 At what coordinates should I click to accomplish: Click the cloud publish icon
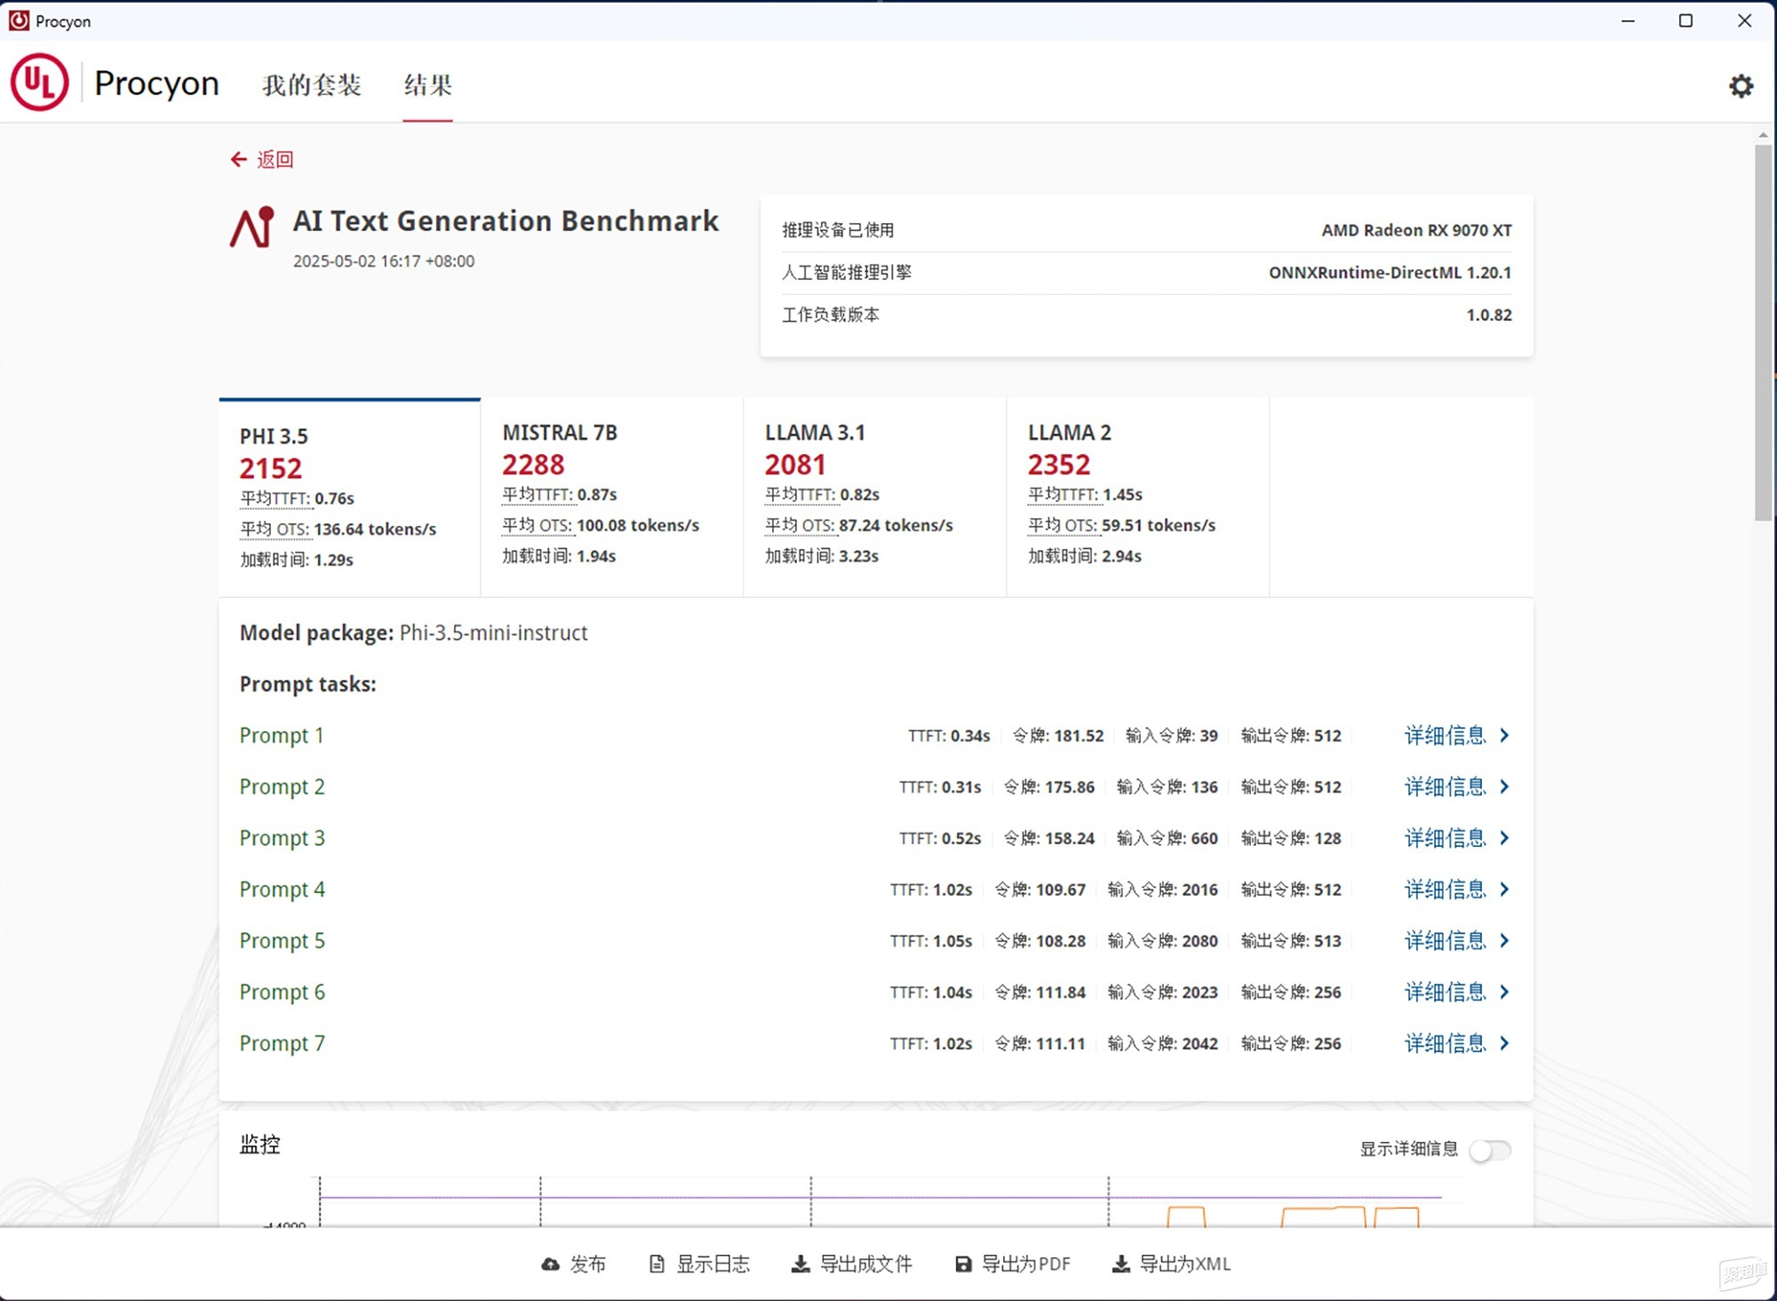(x=551, y=1264)
